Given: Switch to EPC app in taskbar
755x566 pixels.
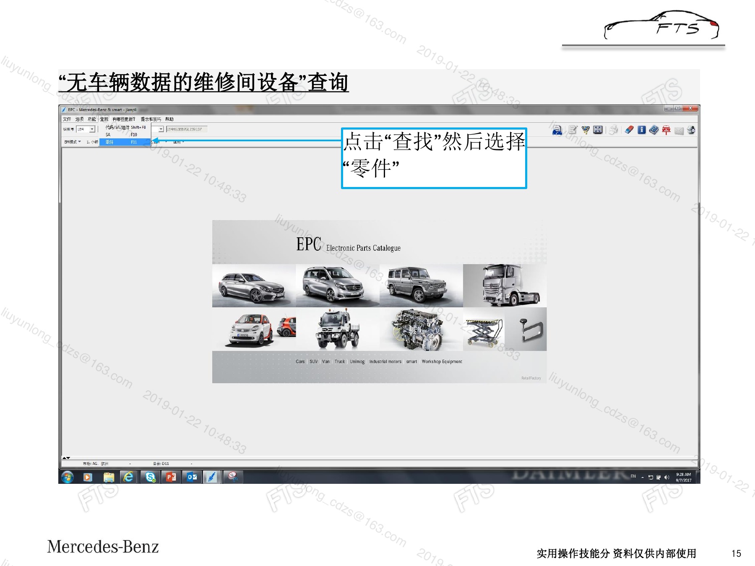Looking at the screenshot, I should [x=212, y=477].
